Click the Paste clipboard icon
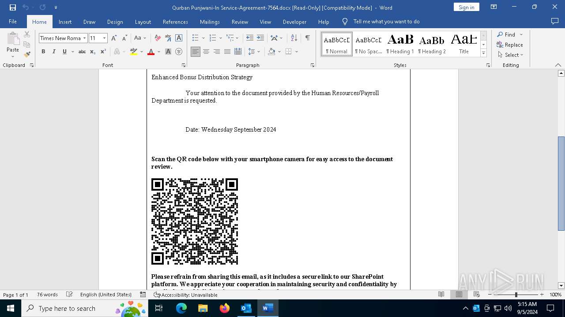 click(13, 39)
